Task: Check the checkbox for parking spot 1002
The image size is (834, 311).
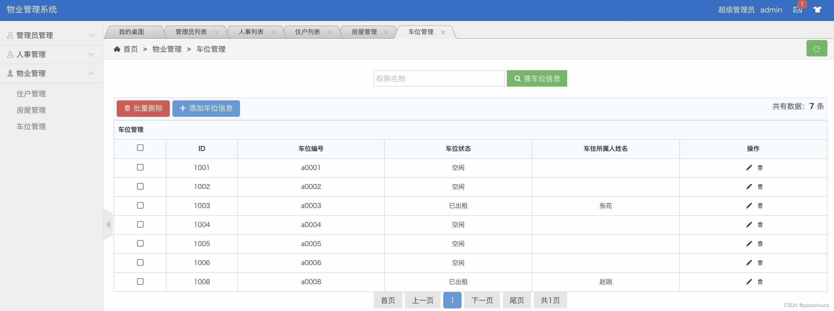Action: click(140, 186)
